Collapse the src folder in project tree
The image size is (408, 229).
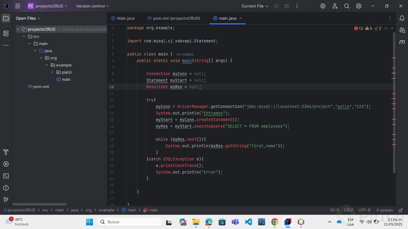click(24, 36)
